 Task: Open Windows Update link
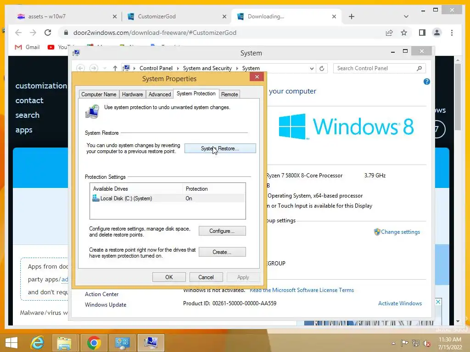point(106,305)
